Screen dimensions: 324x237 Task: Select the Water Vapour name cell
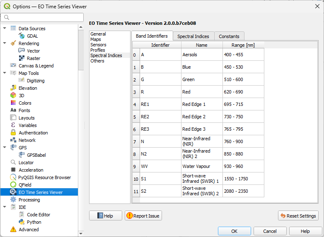(202, 166)
